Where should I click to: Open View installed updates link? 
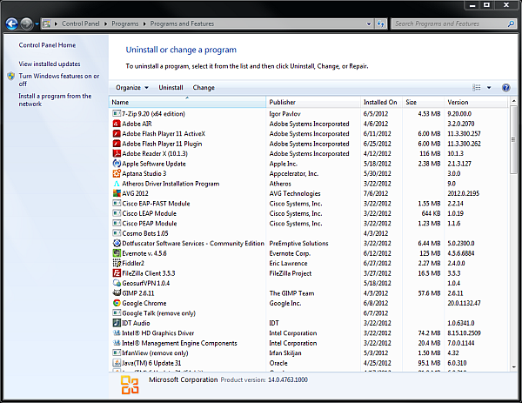click(x=50, y=64)
